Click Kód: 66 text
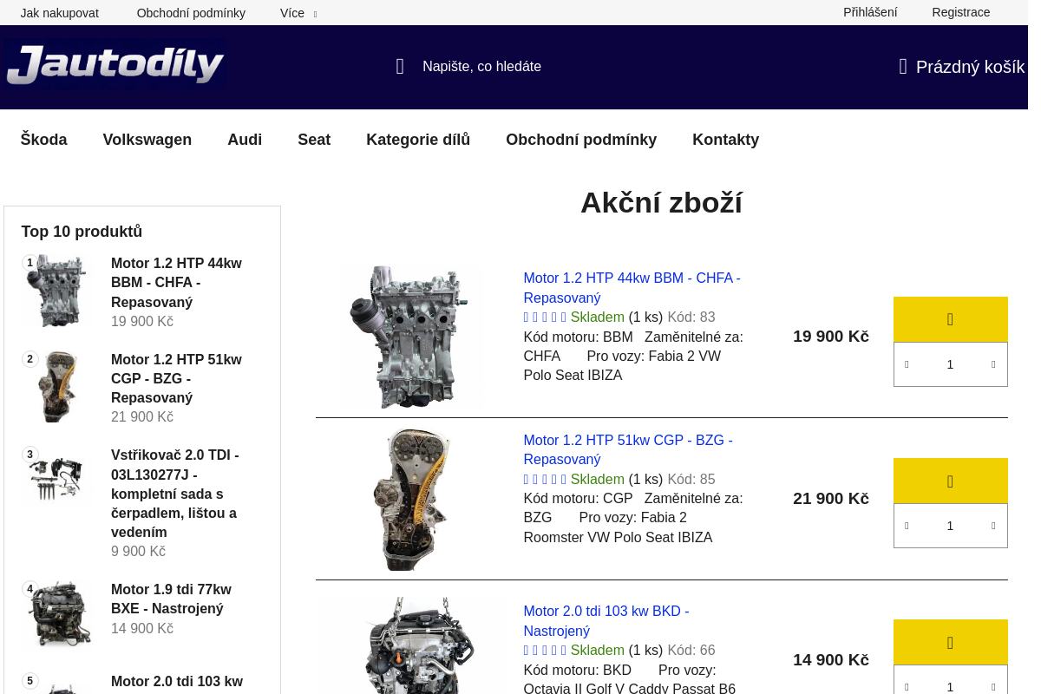1041x694 pixels. [x=691, y=651]
